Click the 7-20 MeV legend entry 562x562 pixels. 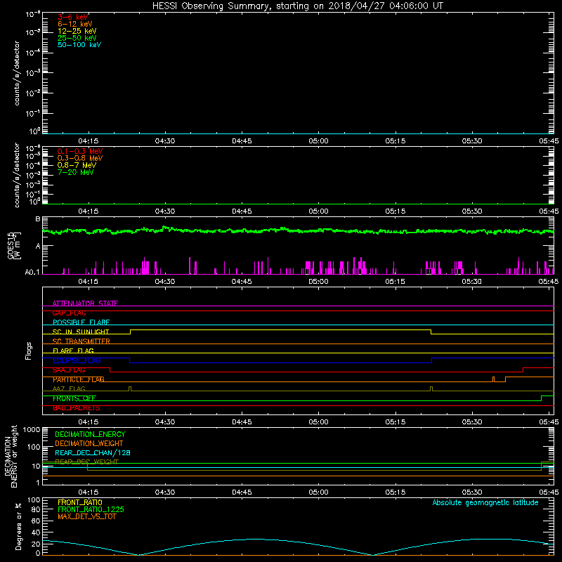(x=75, y=172)
